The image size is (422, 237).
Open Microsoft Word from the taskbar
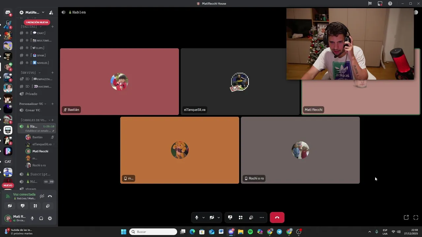(x=221, y=232)
